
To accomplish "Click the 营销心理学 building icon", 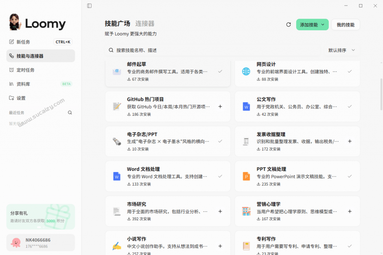I will tap(246, 211).
